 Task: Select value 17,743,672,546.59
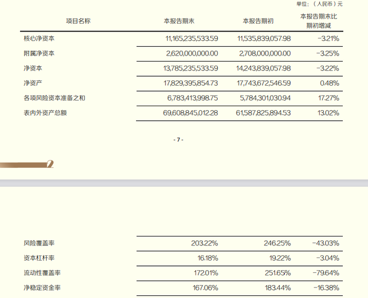click(263, 83)
